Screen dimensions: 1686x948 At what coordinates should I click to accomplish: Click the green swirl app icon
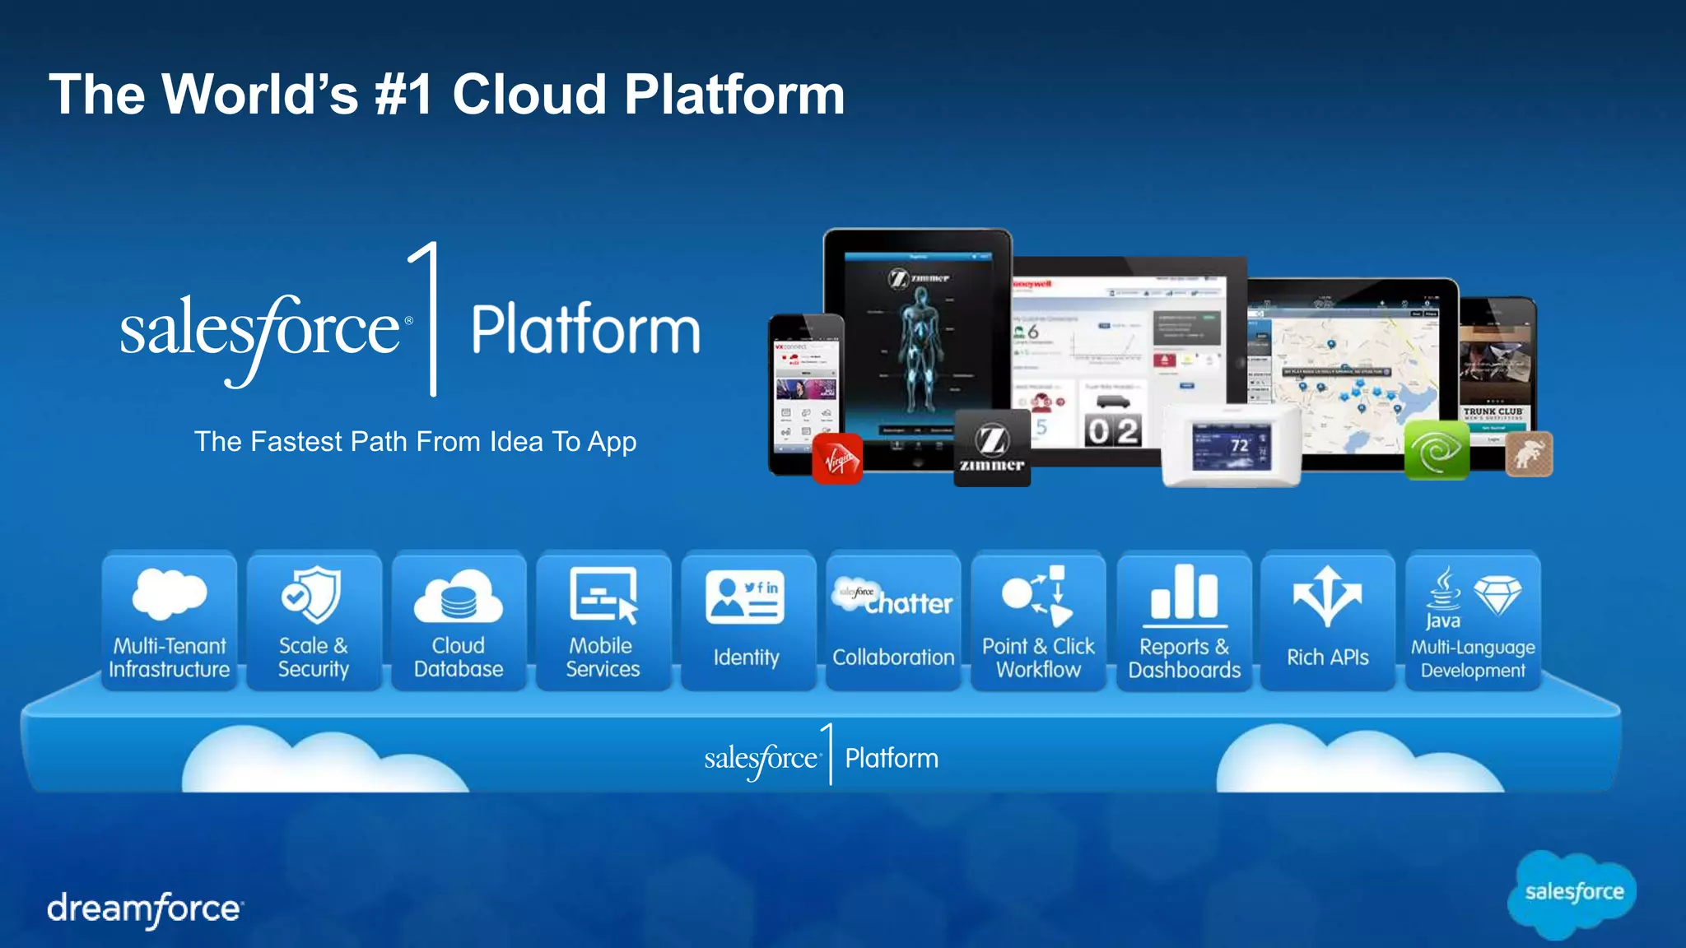(1437, 449)
